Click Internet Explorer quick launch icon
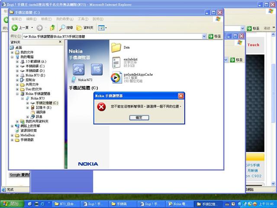The width and height of the screenshot is (277, 208). click(x=42, y=204)
